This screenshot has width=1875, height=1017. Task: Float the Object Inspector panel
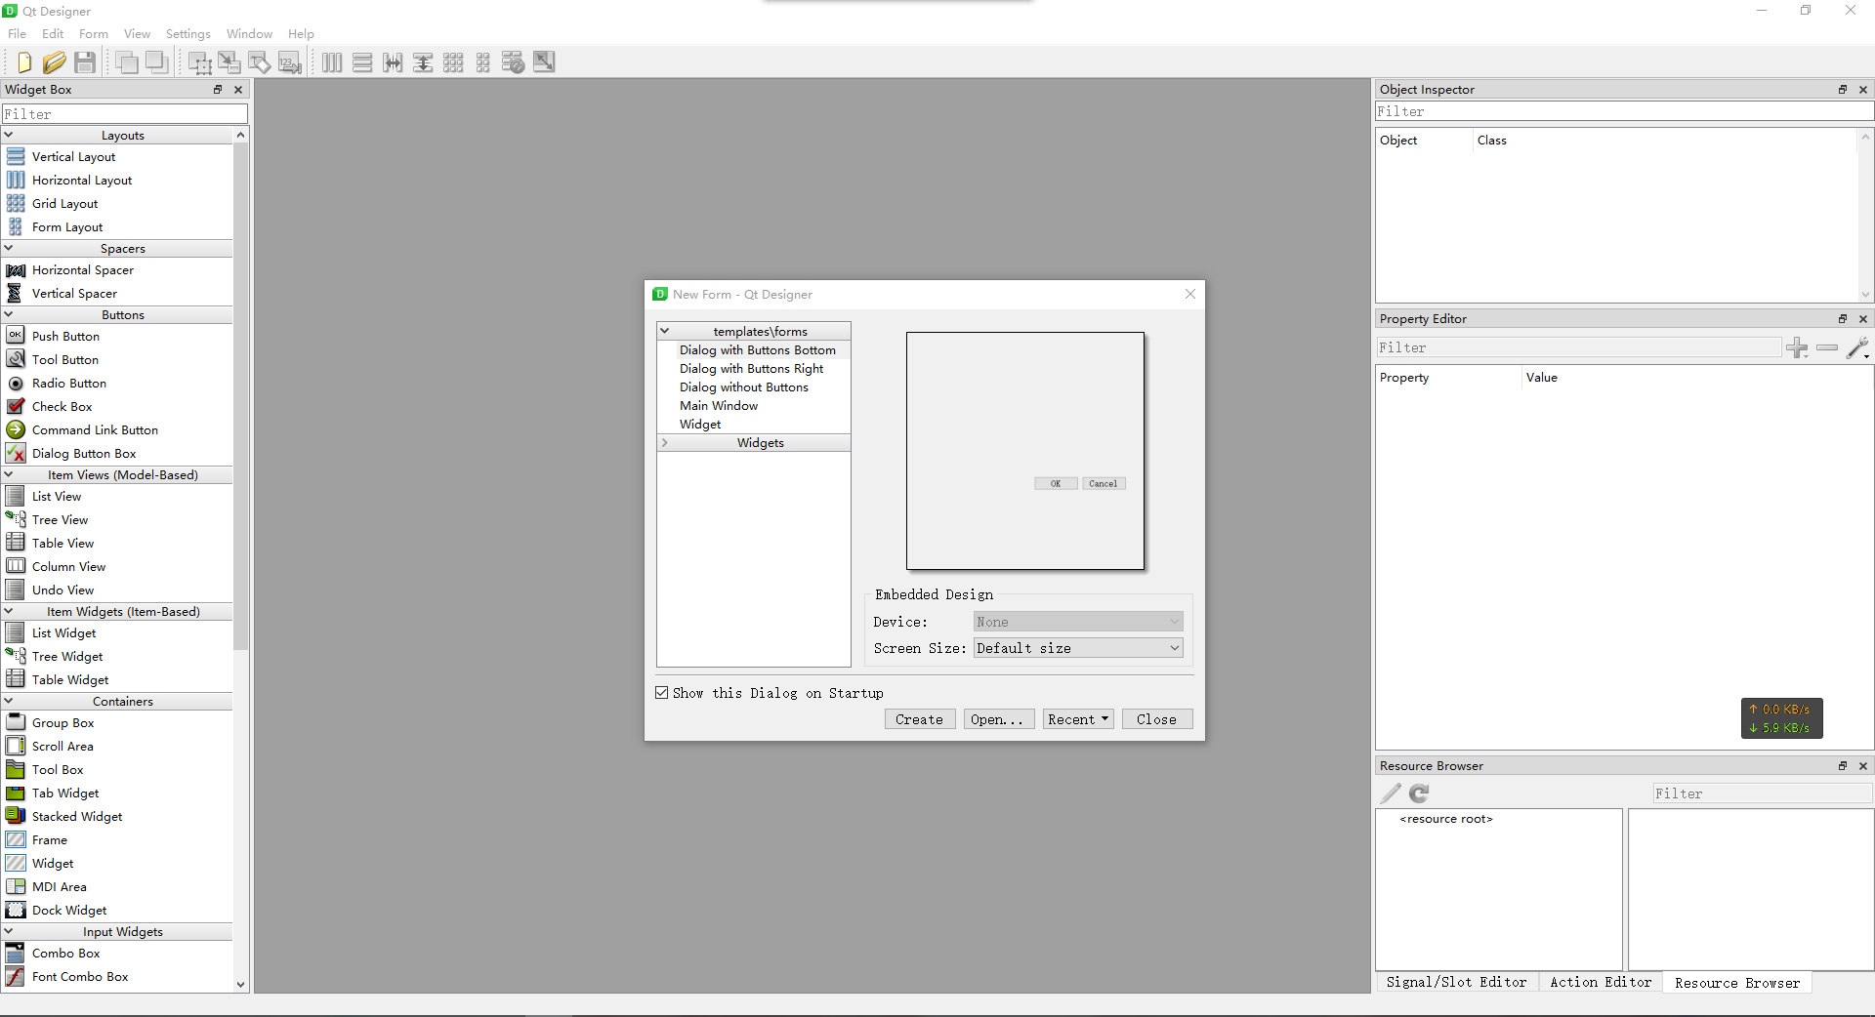pyautogui.click(x=1843, y=89)
